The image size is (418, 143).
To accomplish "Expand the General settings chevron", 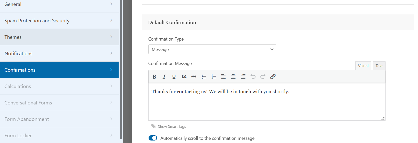I will (x=111, y=4).
